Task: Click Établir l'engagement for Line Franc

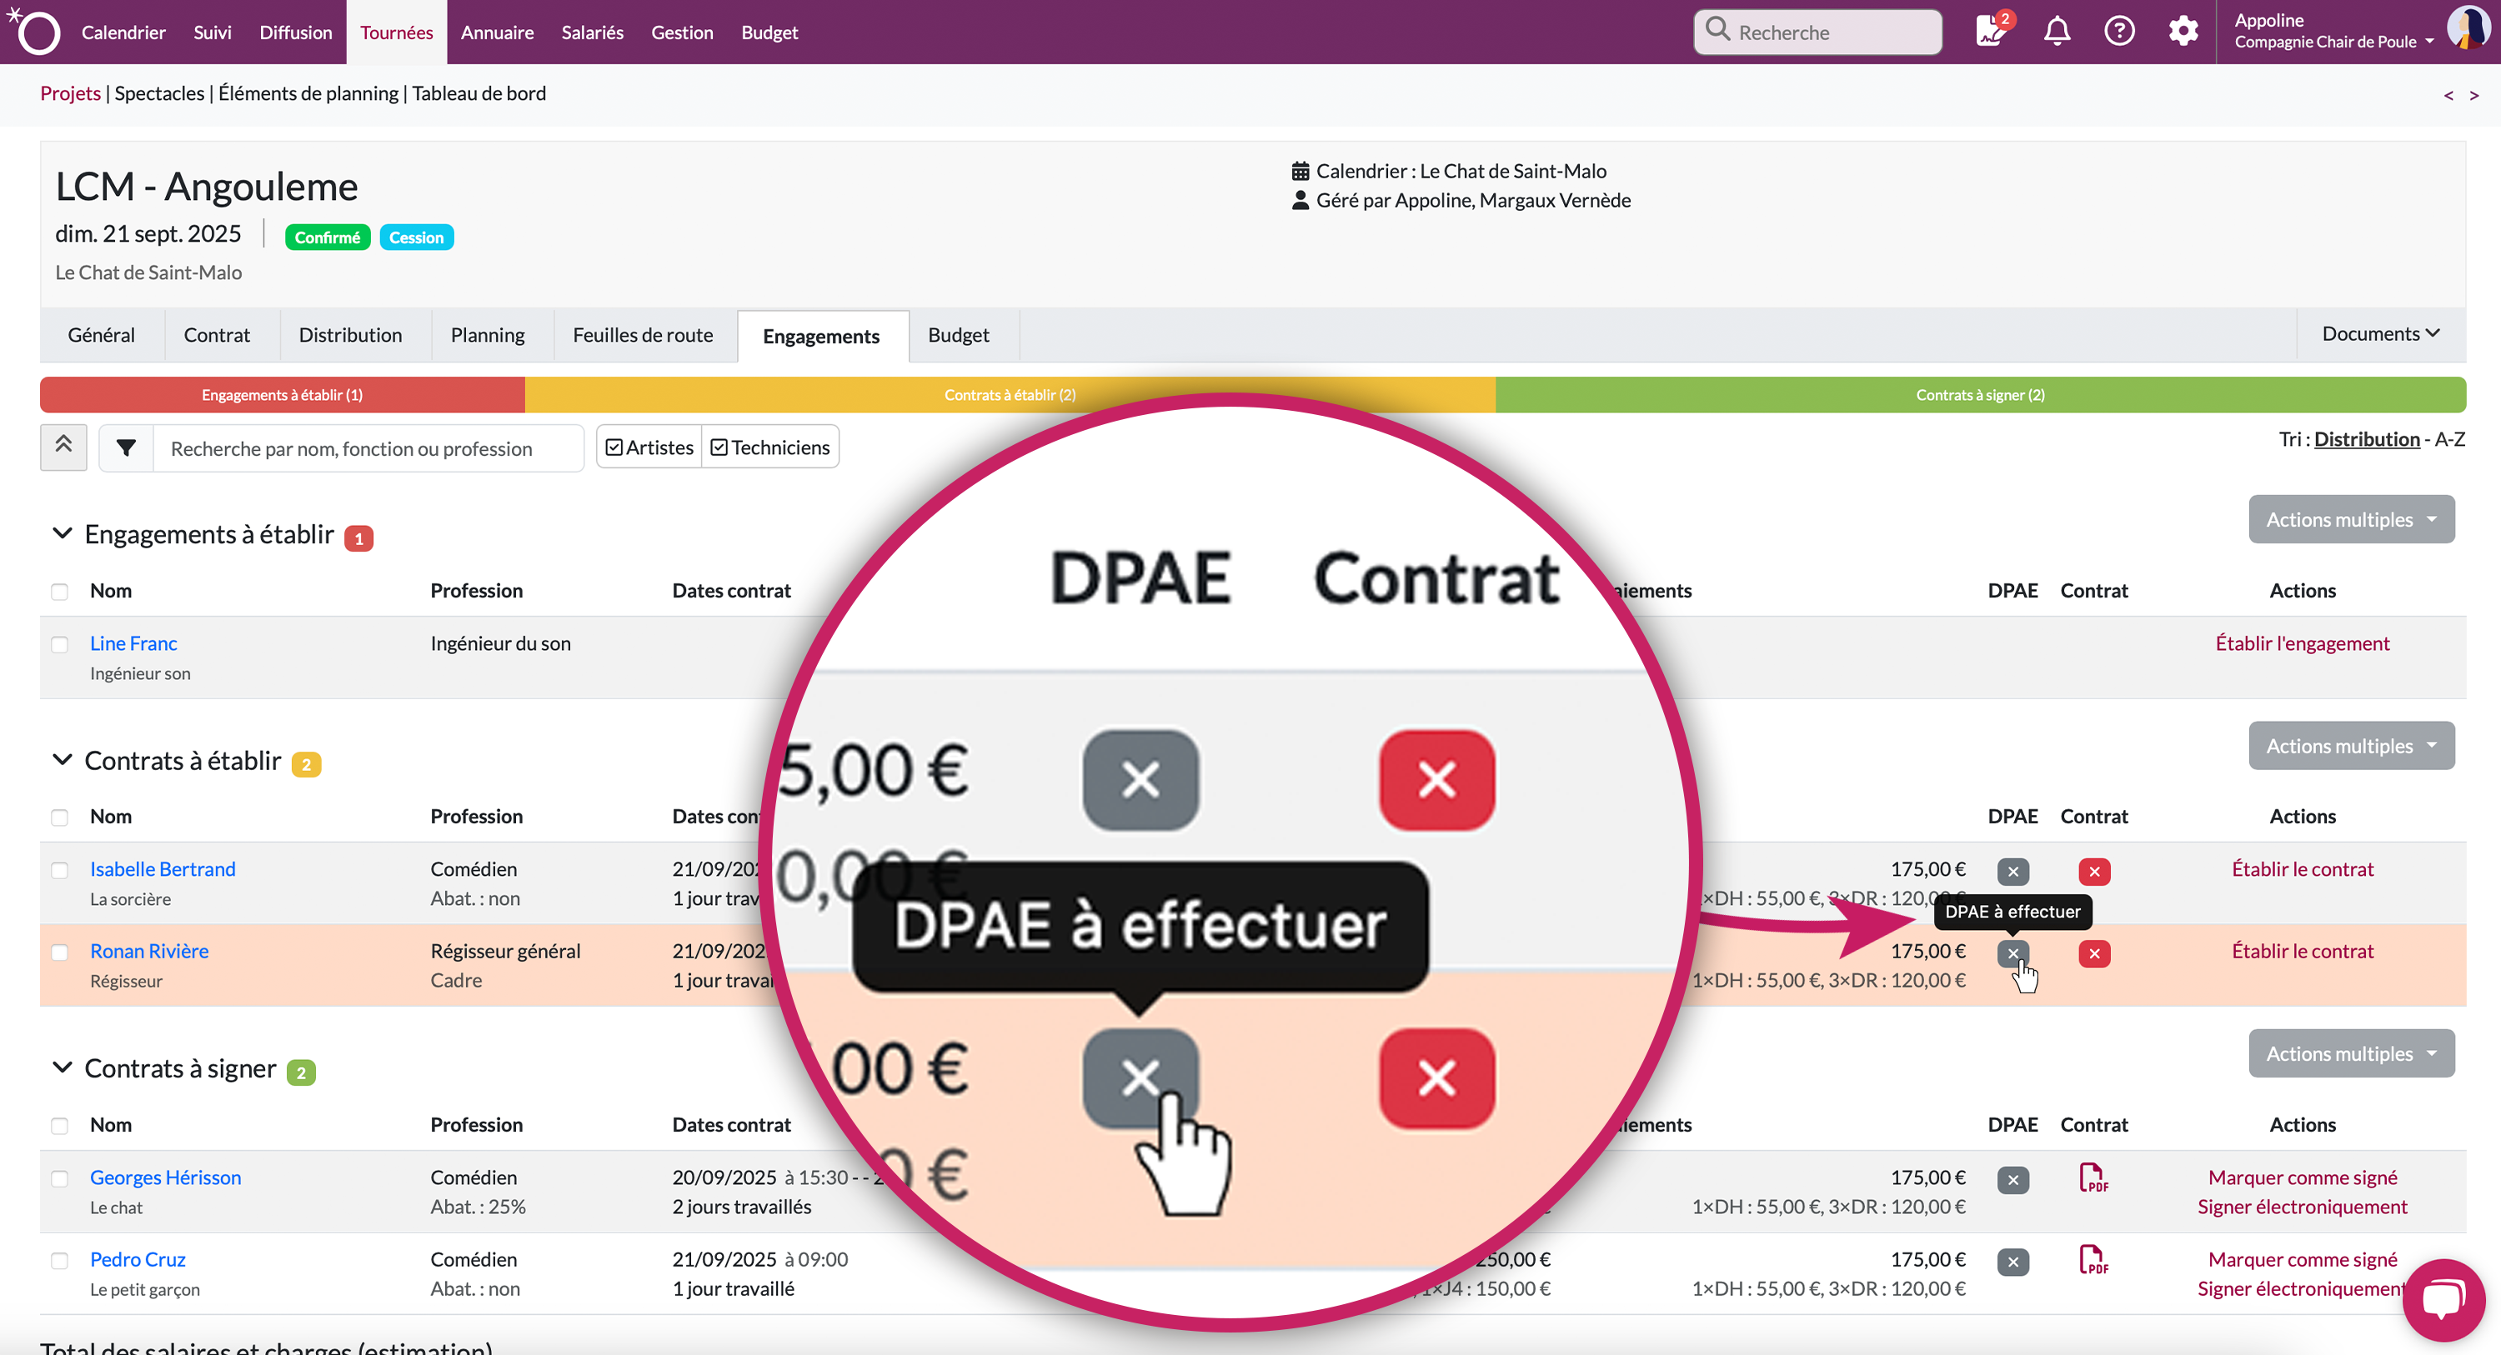Action: (2302, 642)
